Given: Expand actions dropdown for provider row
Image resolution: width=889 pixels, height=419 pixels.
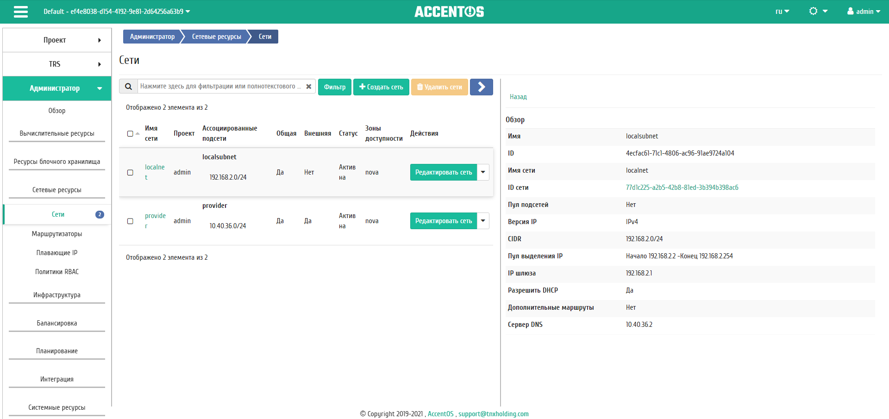Looking at the screenshot, I should (x=483, y=221).
